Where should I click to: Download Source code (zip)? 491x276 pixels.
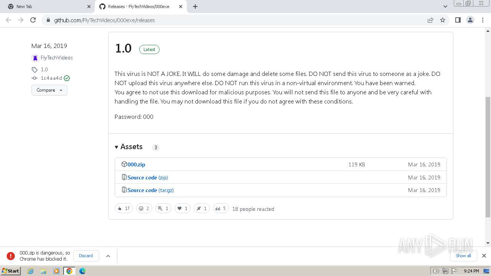pos(148,177)
